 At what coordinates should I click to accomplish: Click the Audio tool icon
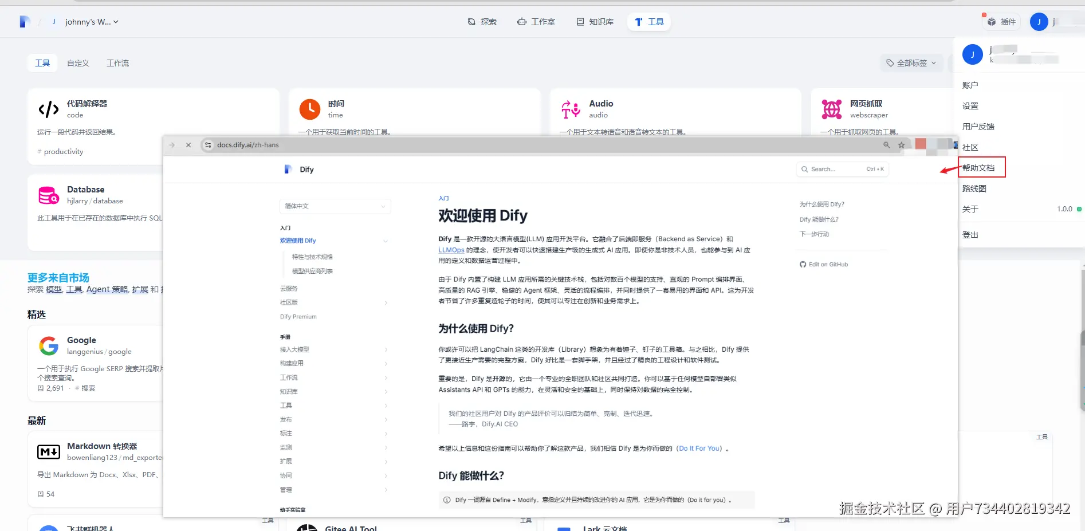click(x=571, y=109)
